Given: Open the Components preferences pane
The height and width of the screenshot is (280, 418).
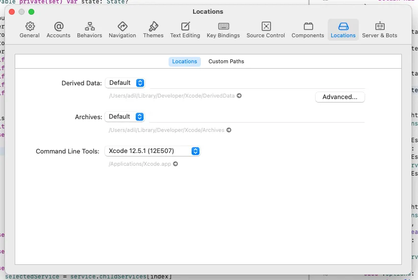Looking at the screenshot, I should tap(308, 30).
